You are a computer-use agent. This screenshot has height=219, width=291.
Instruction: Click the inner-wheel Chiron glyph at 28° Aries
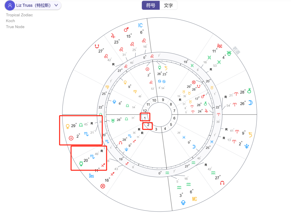205,103
